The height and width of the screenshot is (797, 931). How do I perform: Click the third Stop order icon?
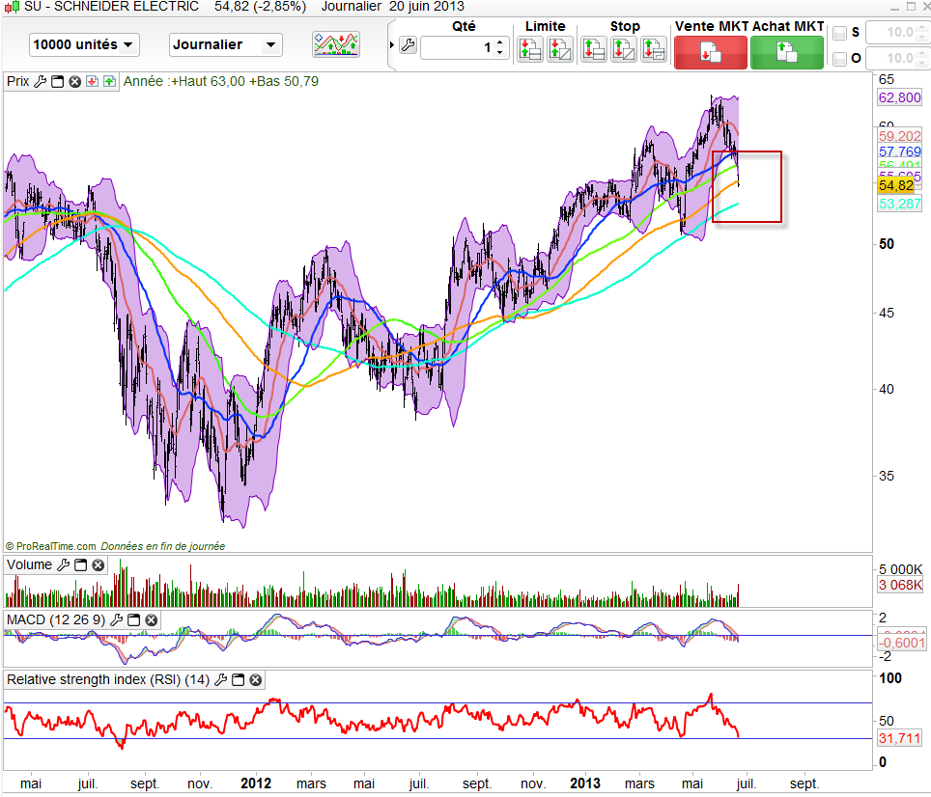click(655, 48)
